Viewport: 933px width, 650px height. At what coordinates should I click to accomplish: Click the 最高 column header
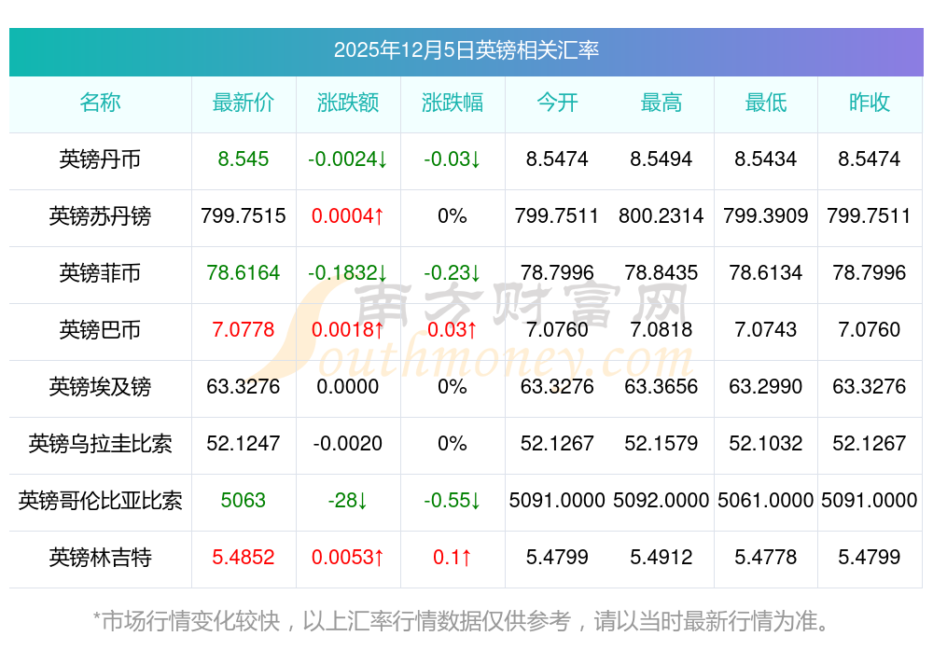click(x=661, y=103)
